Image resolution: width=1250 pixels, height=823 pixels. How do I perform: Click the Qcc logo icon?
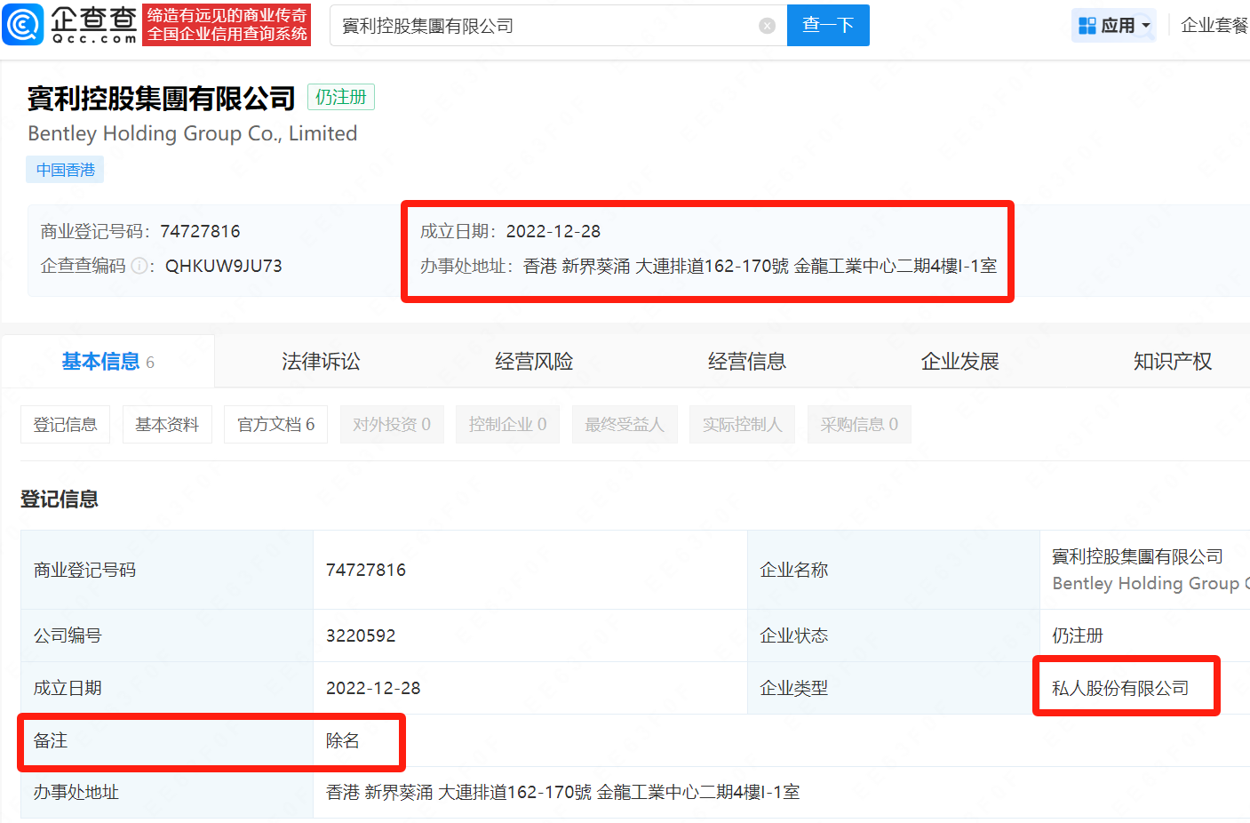22,25
